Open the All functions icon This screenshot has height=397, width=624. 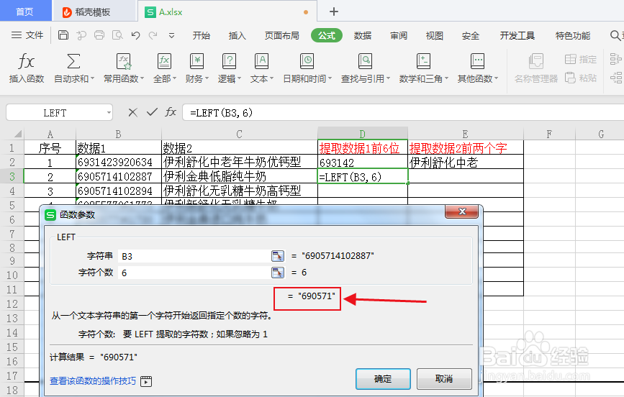(x=164, y=62)
